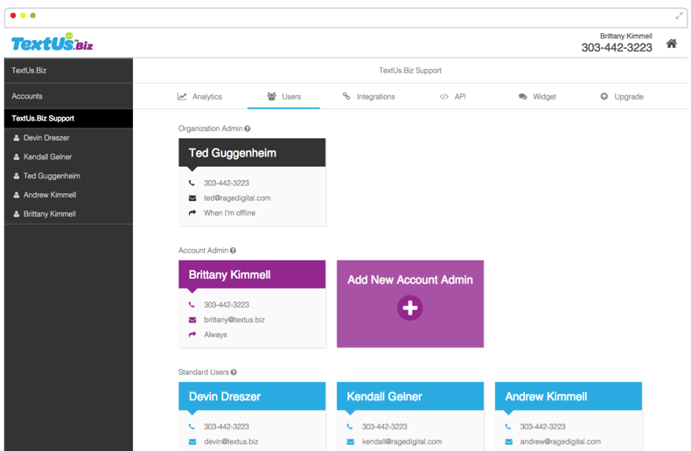Viewport: 691px width, 451px height.
Task: Open the Analytics tab
Action: pos(199,96)
